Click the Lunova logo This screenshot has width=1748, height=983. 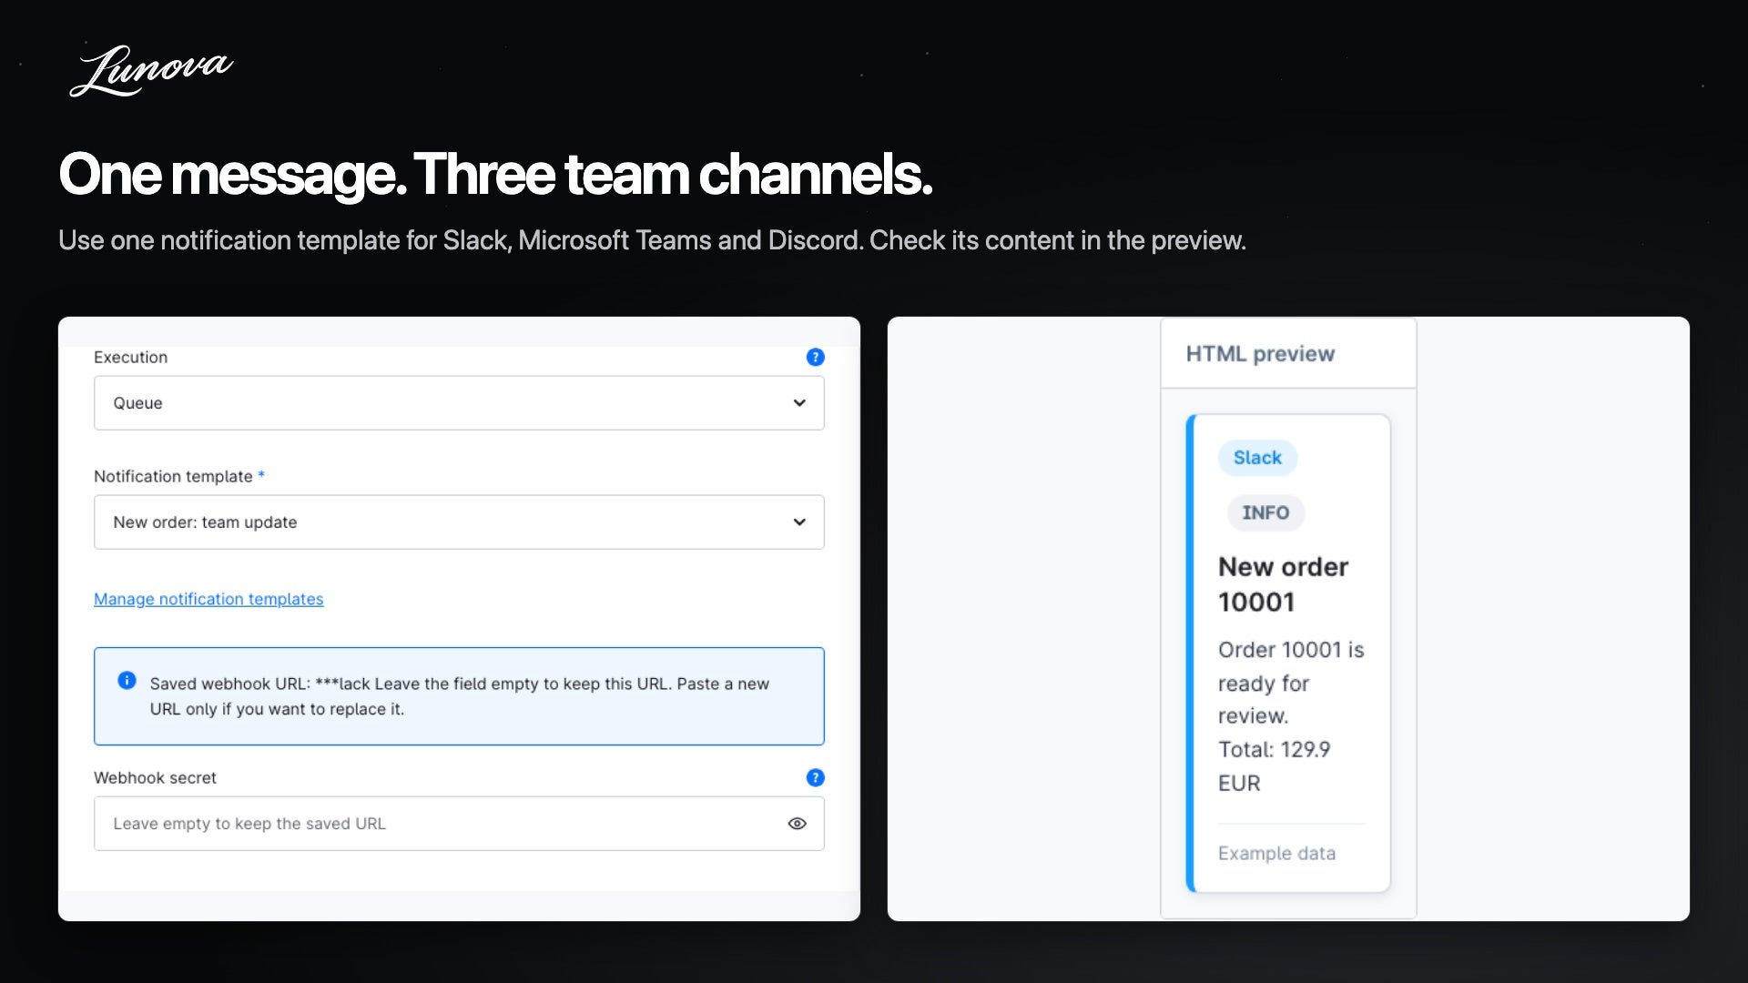pyautogui.click(x=151, y=71)
